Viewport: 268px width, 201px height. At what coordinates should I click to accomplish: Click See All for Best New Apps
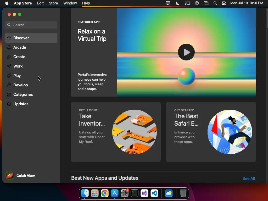[249, 178]
